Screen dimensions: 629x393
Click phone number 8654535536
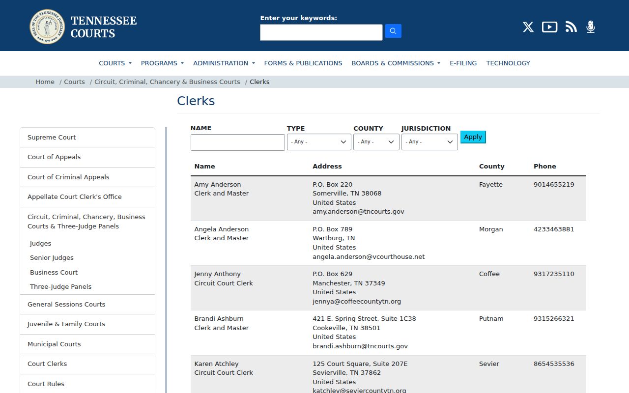coord(554,364)
